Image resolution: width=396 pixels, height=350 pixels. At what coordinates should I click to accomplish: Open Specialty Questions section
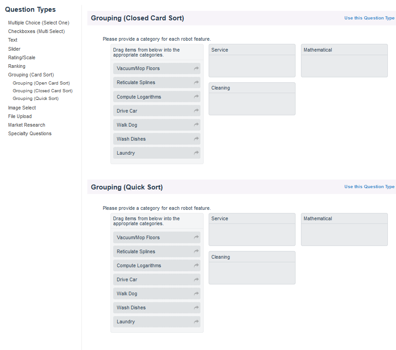click(30, 133)
